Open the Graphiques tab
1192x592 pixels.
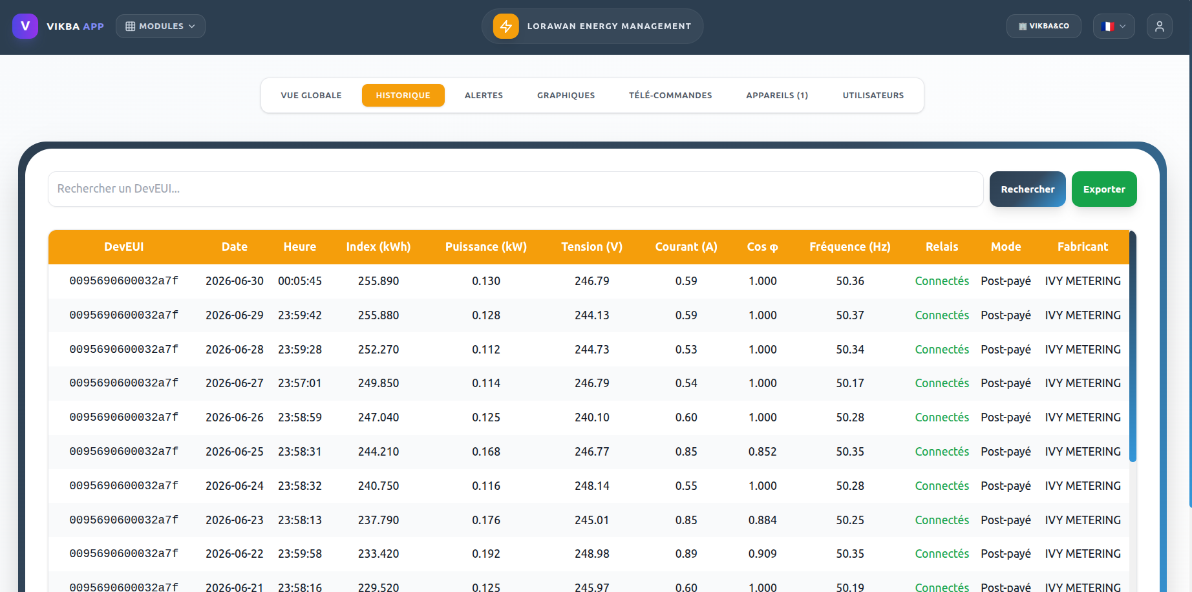[x=566, y=95]
